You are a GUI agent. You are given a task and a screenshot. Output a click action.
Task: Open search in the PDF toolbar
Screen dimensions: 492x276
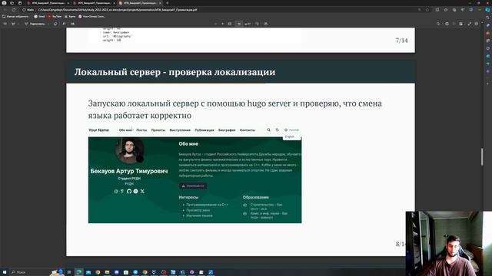(438, 24)
